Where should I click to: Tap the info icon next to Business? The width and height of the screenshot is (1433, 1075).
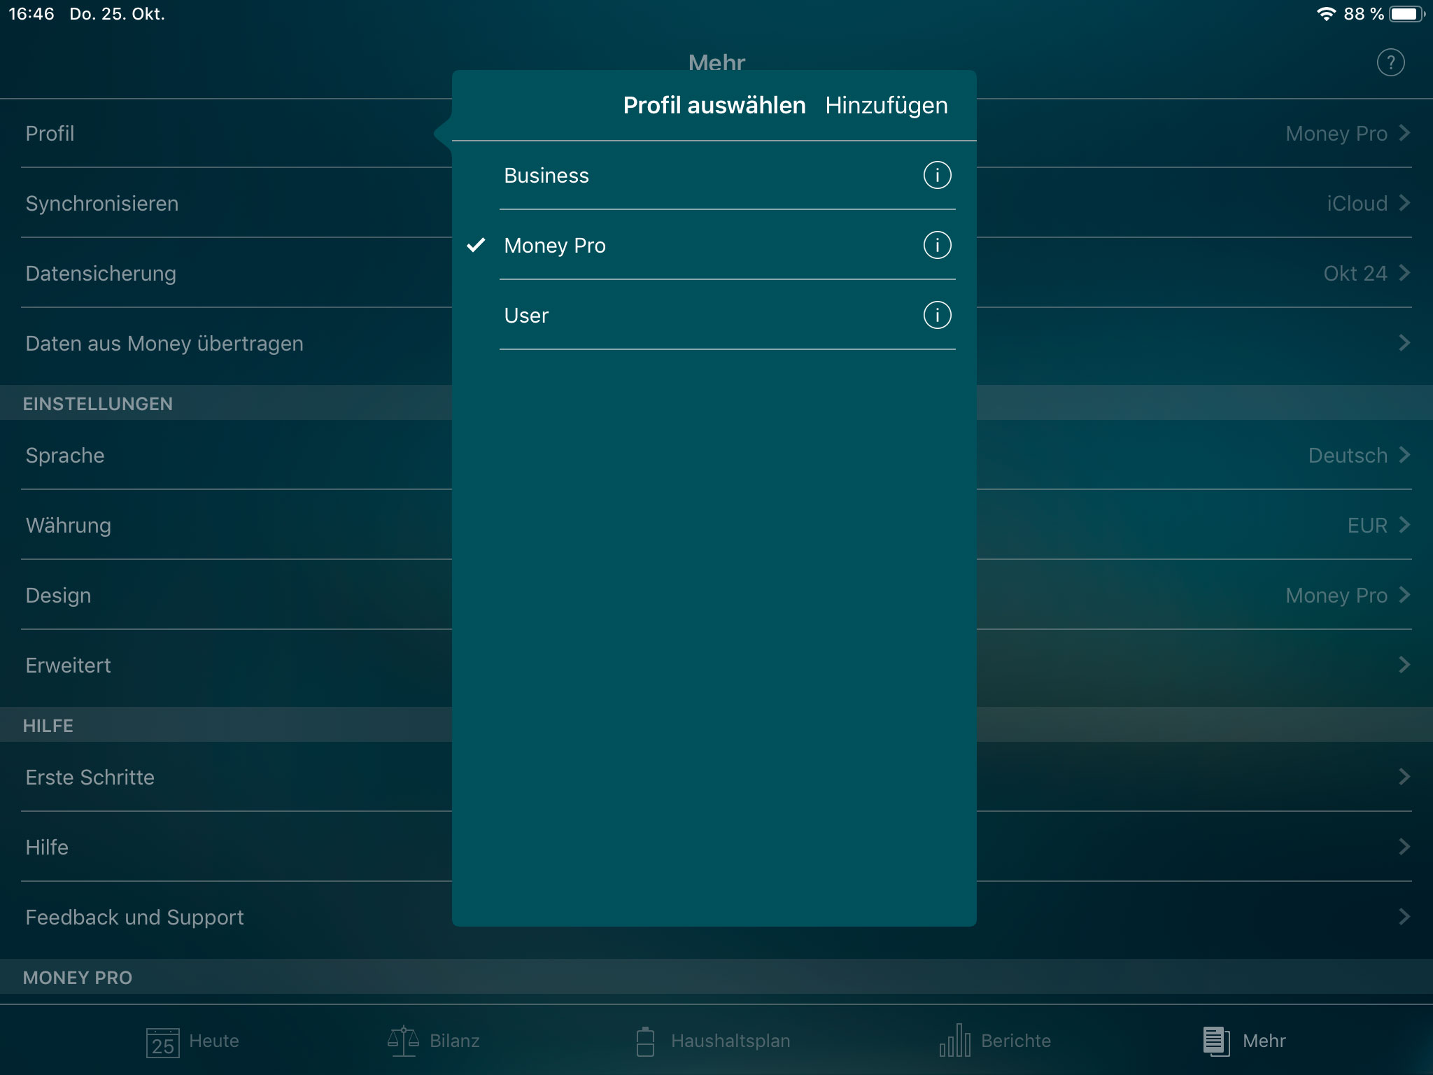tap(936, 175)
